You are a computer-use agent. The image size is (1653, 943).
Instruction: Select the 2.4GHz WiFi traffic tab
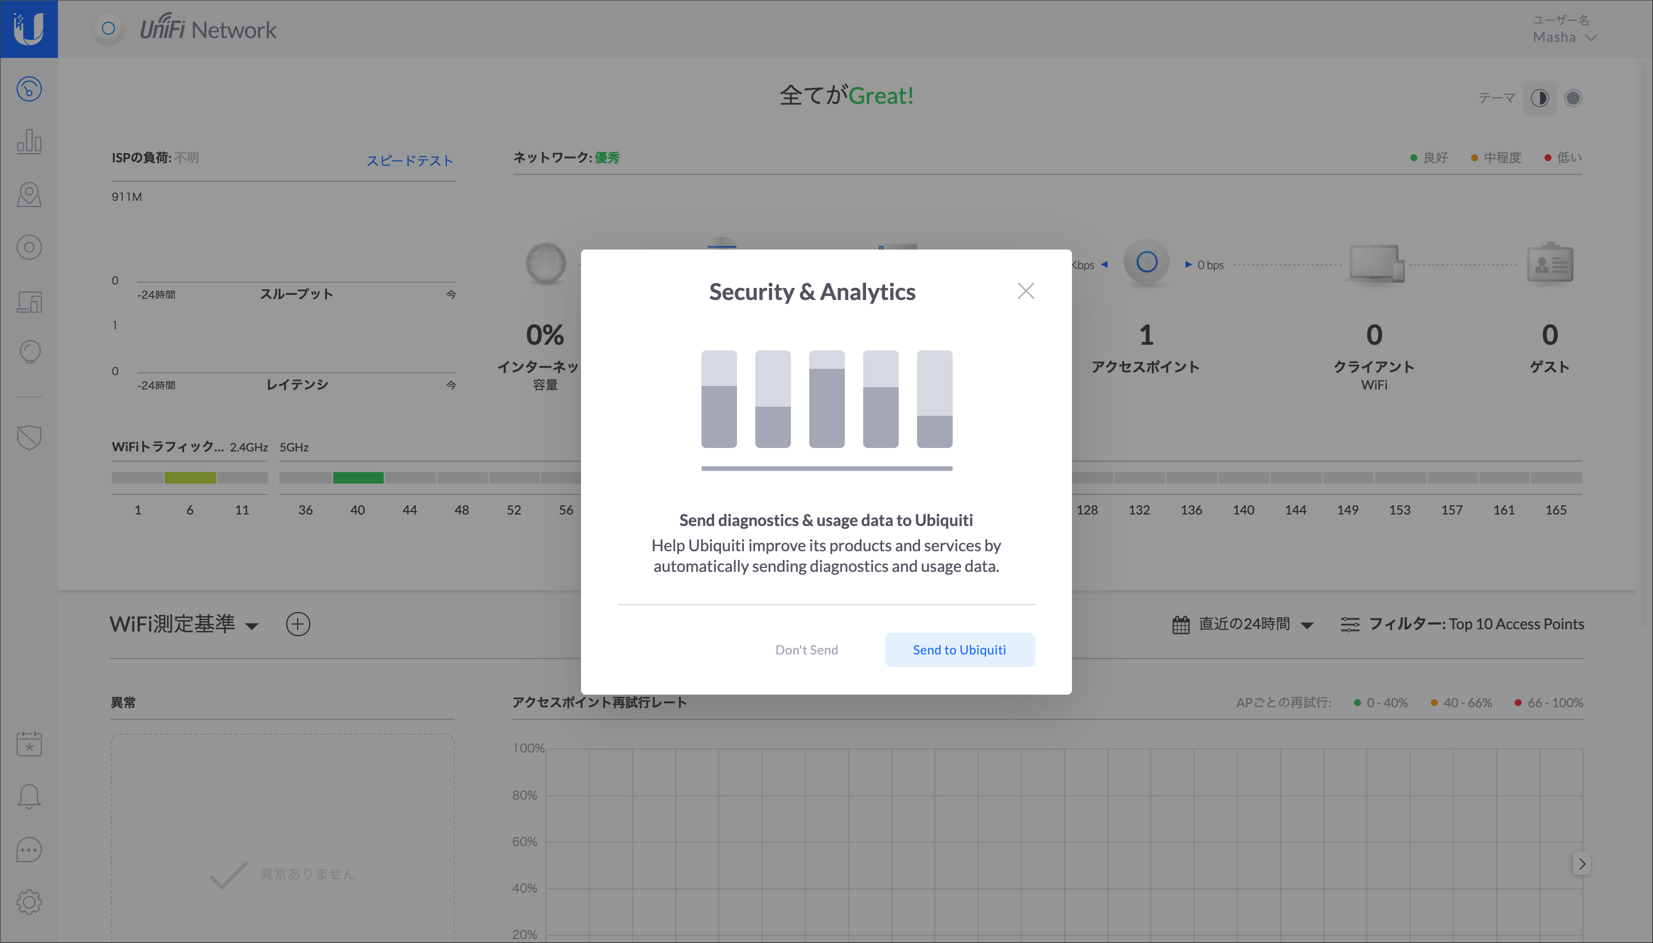248,447
